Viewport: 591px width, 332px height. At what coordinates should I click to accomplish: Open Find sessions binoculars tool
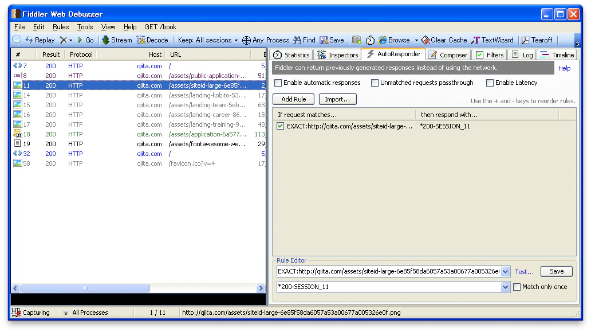tap(304, 40)
